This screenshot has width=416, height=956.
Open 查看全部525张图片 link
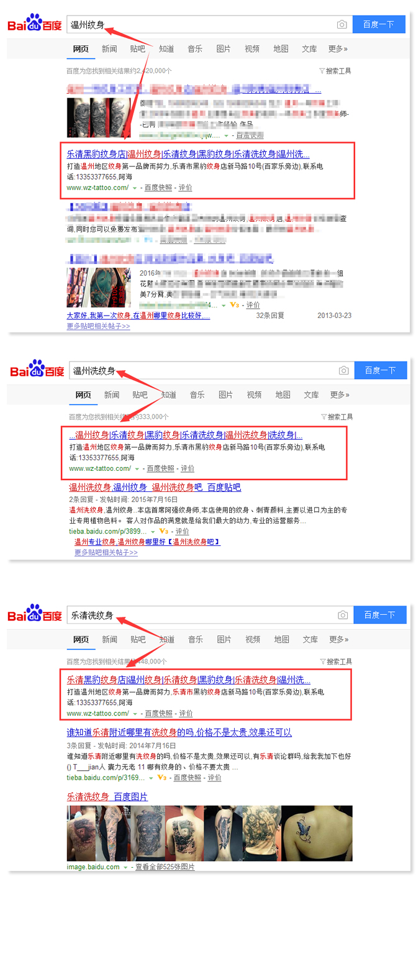165,867
